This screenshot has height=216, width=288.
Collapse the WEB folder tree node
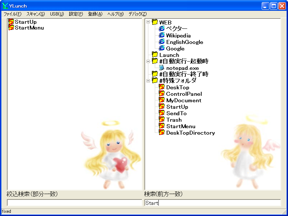point(148,22)
